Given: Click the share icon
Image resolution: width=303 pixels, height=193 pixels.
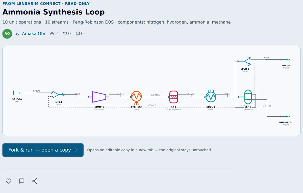Looking at the screenshot, I should (x=35, y=181).
